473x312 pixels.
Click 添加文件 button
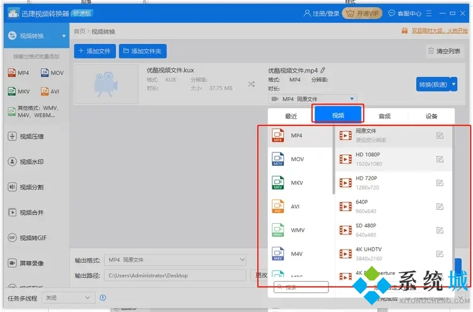[x=95, y=51]
